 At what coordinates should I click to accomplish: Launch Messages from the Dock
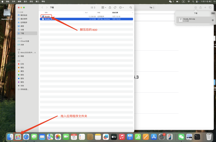(34, 137)
